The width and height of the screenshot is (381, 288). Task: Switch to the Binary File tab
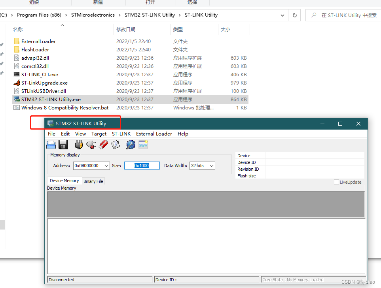pos(93,181)
